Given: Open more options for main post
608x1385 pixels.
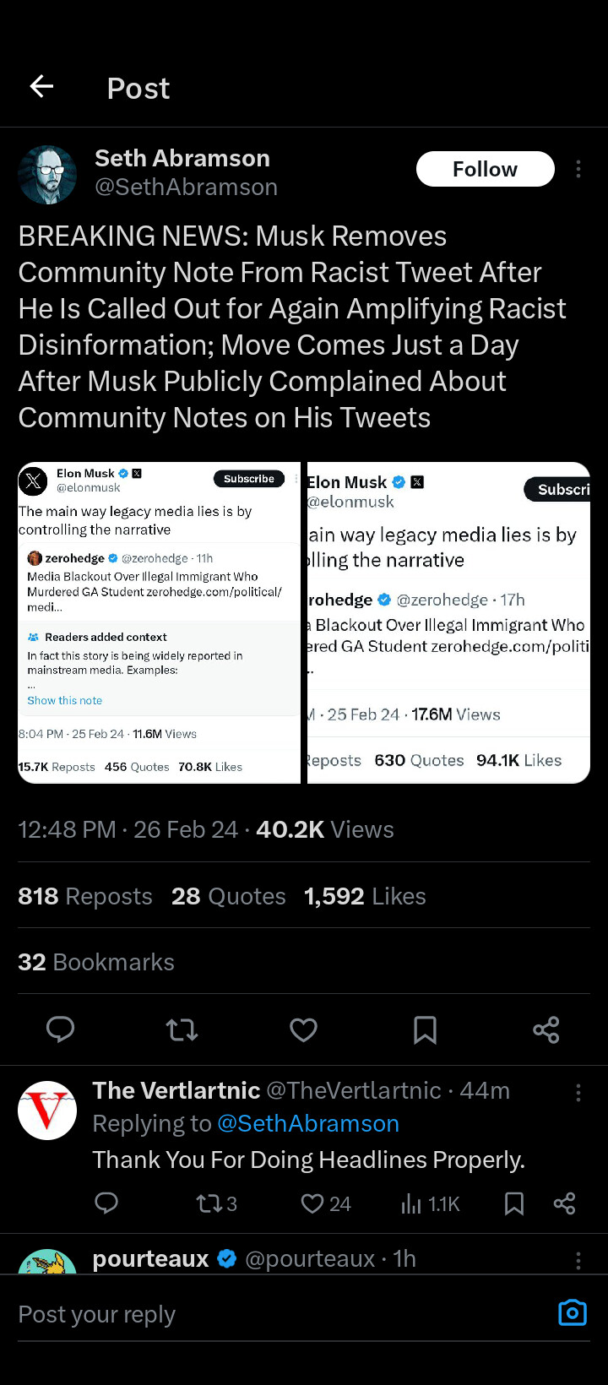Looking at the screenshot, I should pos(578,169).
